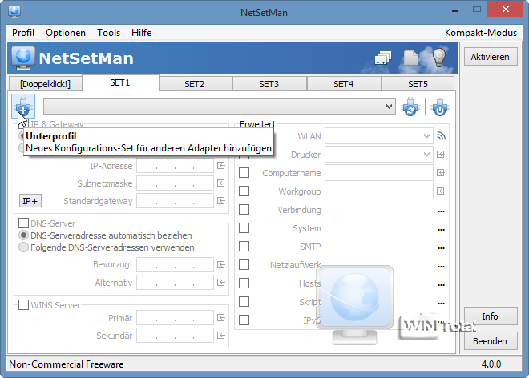Click into the Subnetzmaske field
The image size is (529, 378).
[x=175, y=183]
